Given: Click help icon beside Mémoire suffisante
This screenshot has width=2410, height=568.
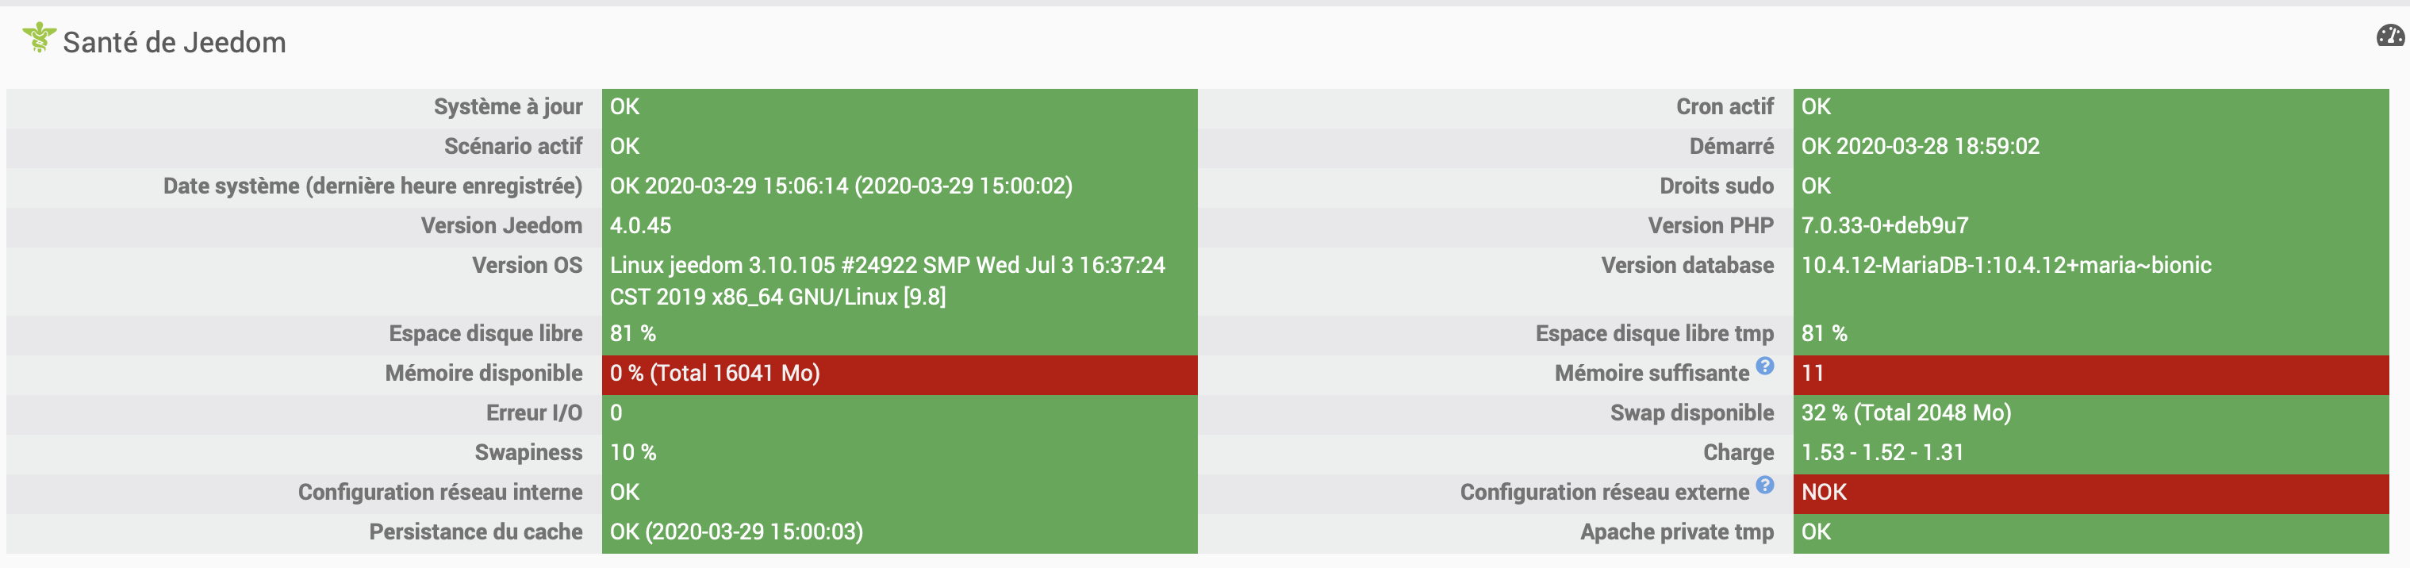Looking at the screenshot, I should pos(1764,366).
